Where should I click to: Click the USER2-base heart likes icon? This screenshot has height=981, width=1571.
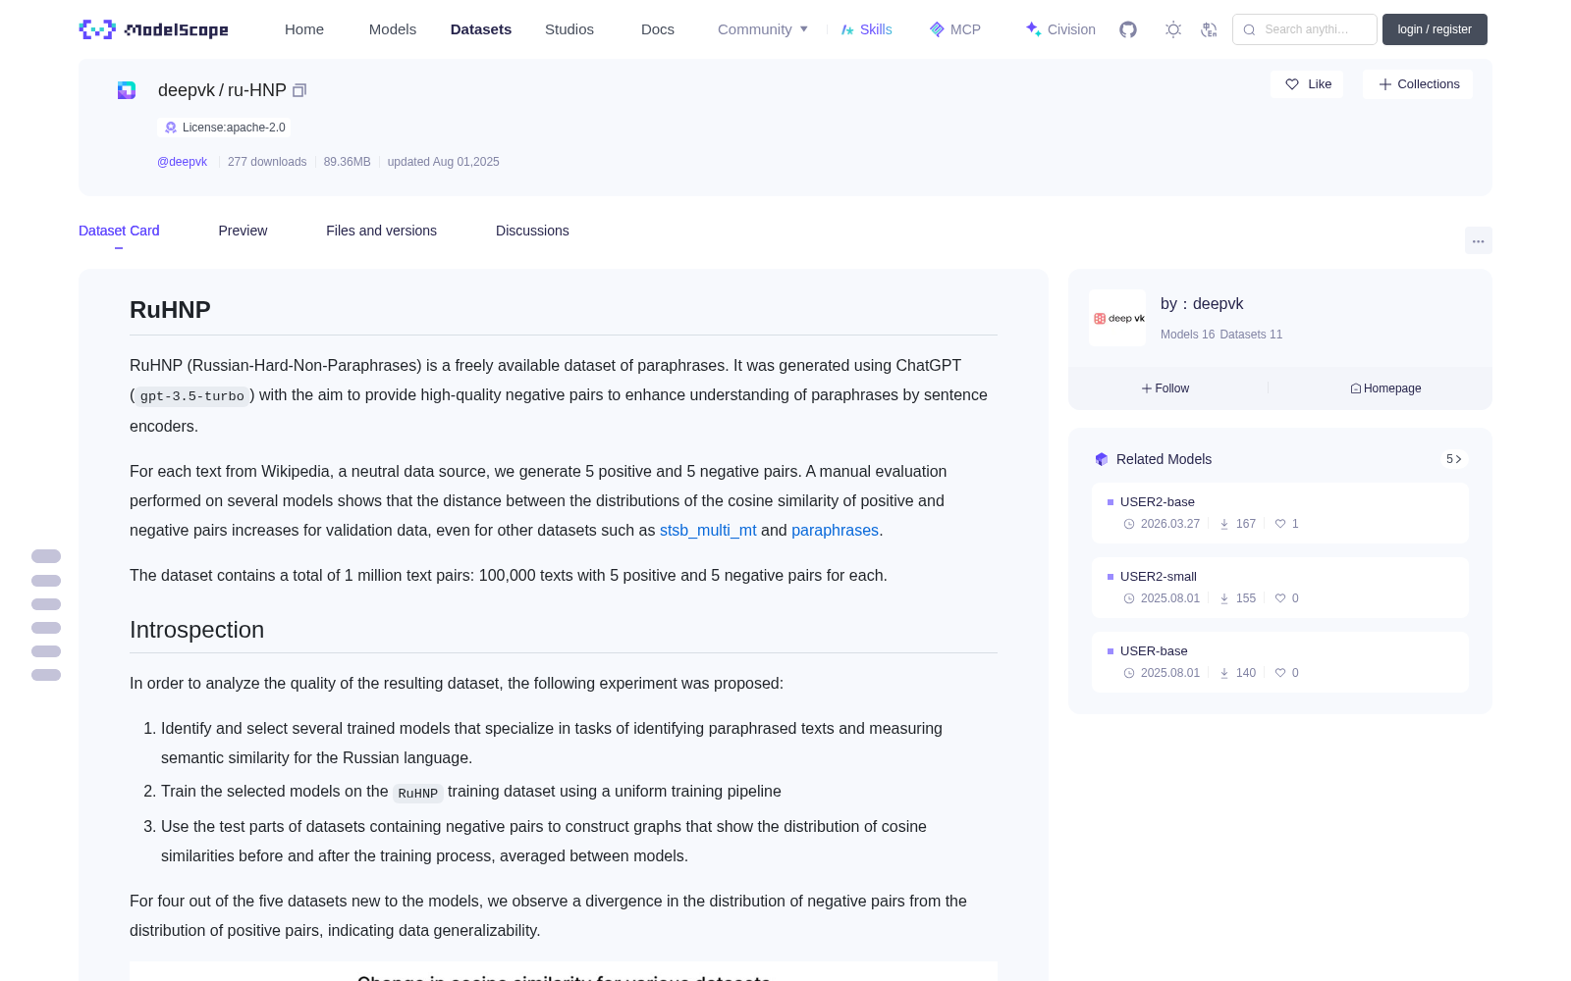[1280, 524]
